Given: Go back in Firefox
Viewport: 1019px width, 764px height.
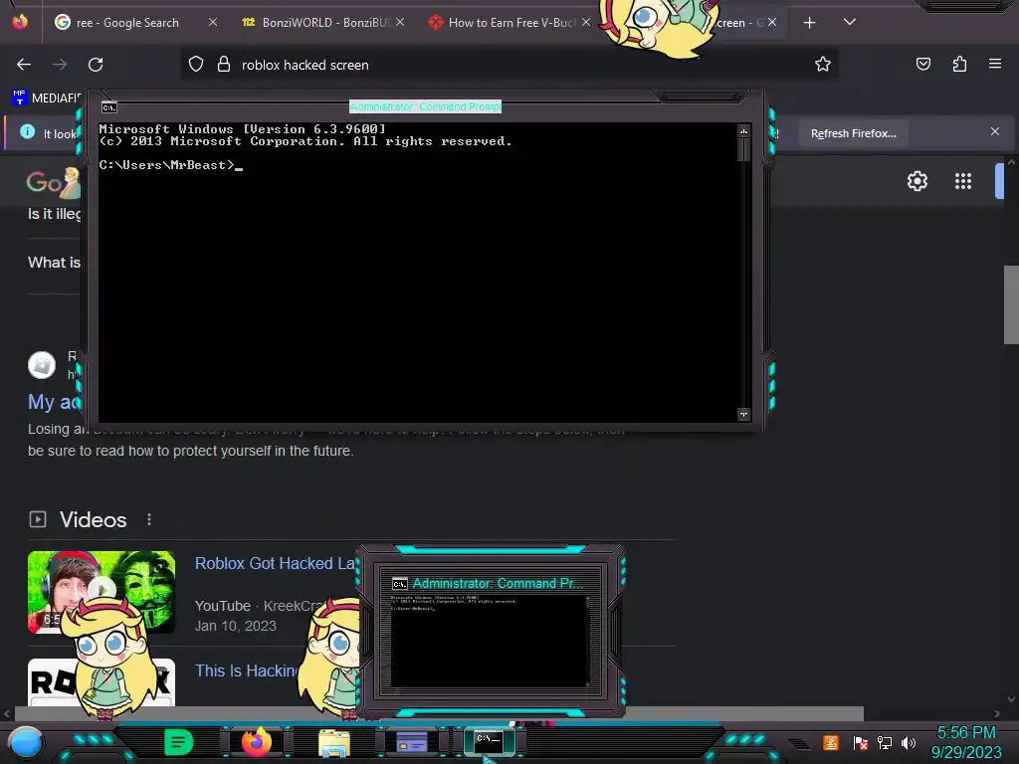Looking at the screenshot, I should [x=24, y=65].
